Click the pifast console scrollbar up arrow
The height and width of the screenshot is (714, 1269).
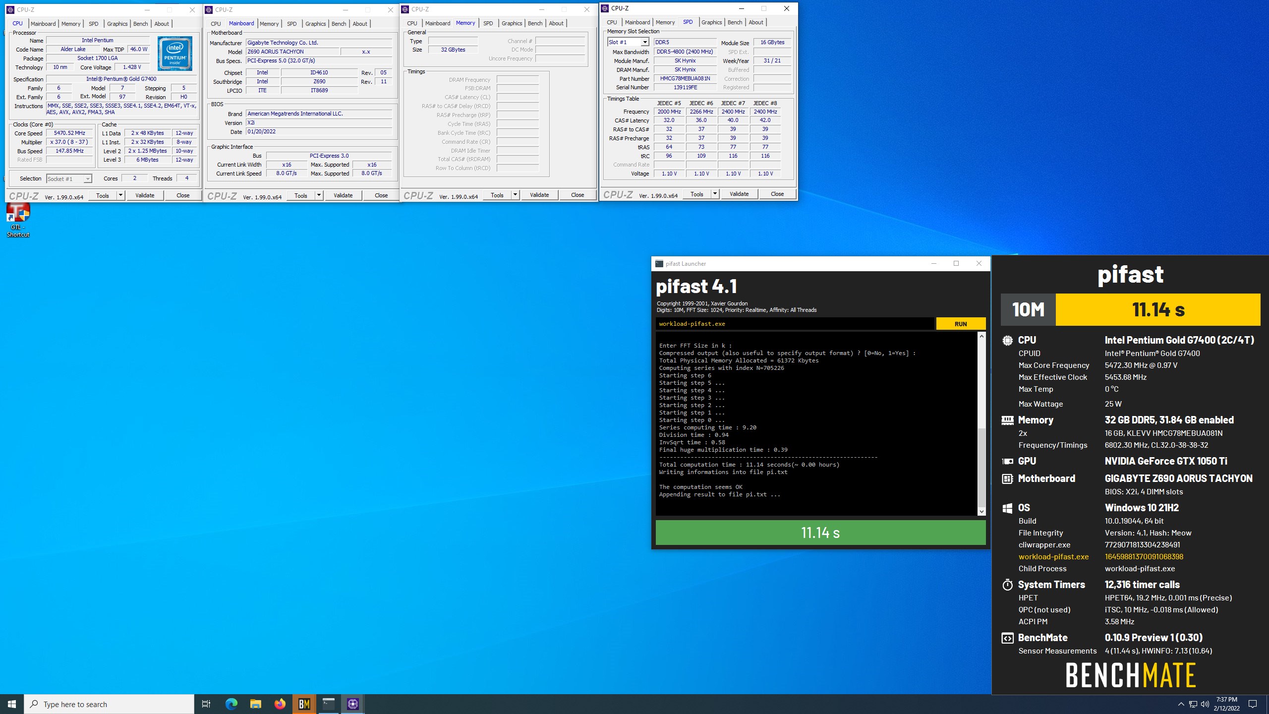click(981, 336)
